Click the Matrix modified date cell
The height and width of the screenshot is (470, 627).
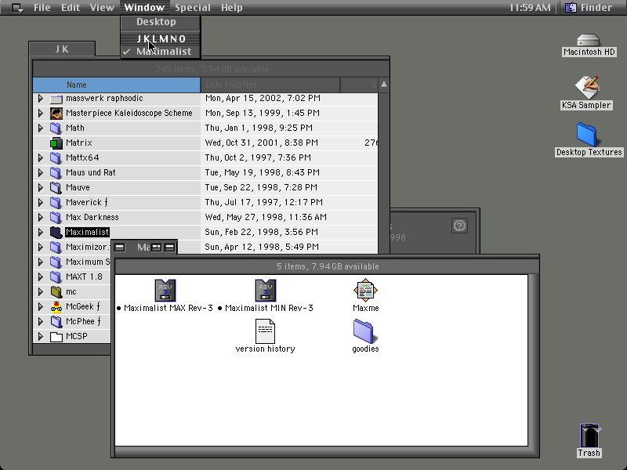coord(262,143)
